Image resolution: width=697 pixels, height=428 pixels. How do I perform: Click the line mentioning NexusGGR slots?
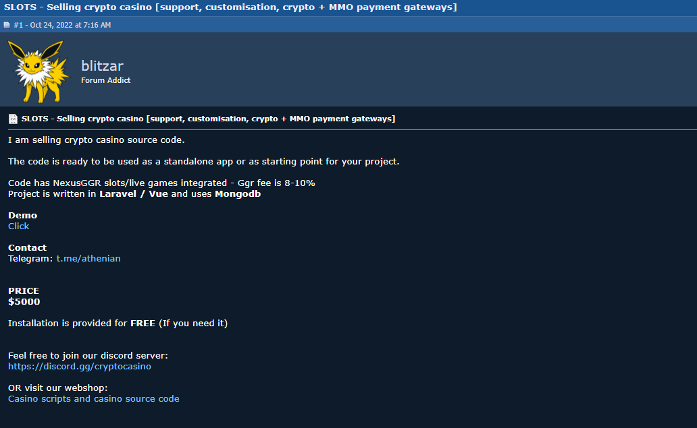(x=161, y=183)
